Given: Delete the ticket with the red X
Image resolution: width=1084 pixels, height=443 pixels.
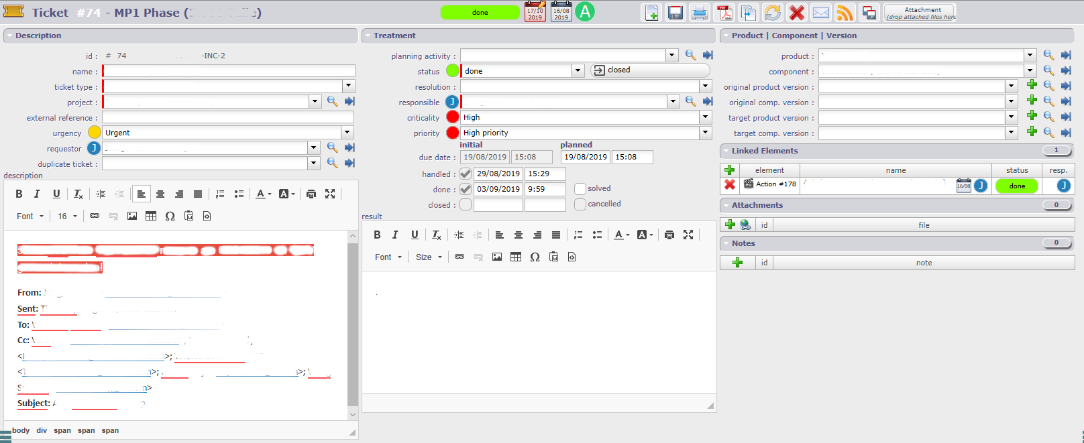Looking at the screenshot, I should click(x=797, y=13).
